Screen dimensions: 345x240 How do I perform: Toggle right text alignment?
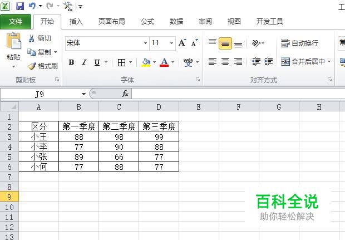pyautogui.click(x=238, y=62)
